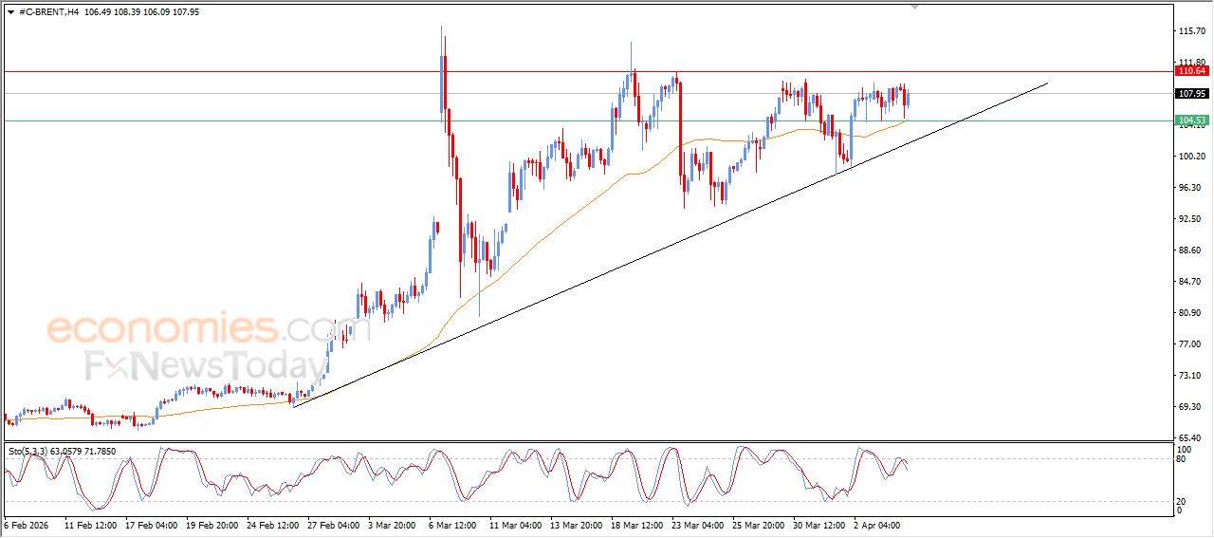Viewport: 1214px width, 538px height.
Task: Click the 23 Mar 04:00 time axis label
Action: coord(699,524)
